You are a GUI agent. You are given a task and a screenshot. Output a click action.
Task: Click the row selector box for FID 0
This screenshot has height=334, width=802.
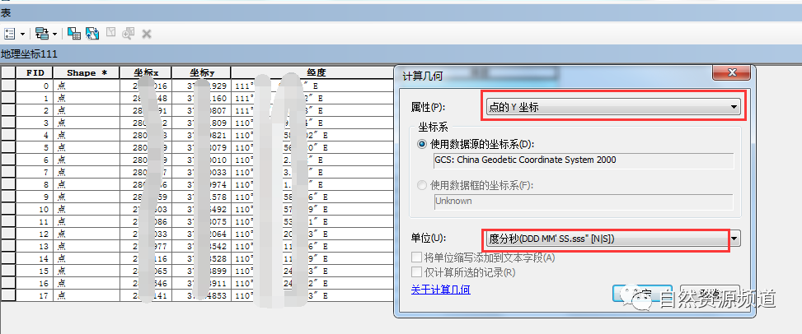[x=7, y=86]
